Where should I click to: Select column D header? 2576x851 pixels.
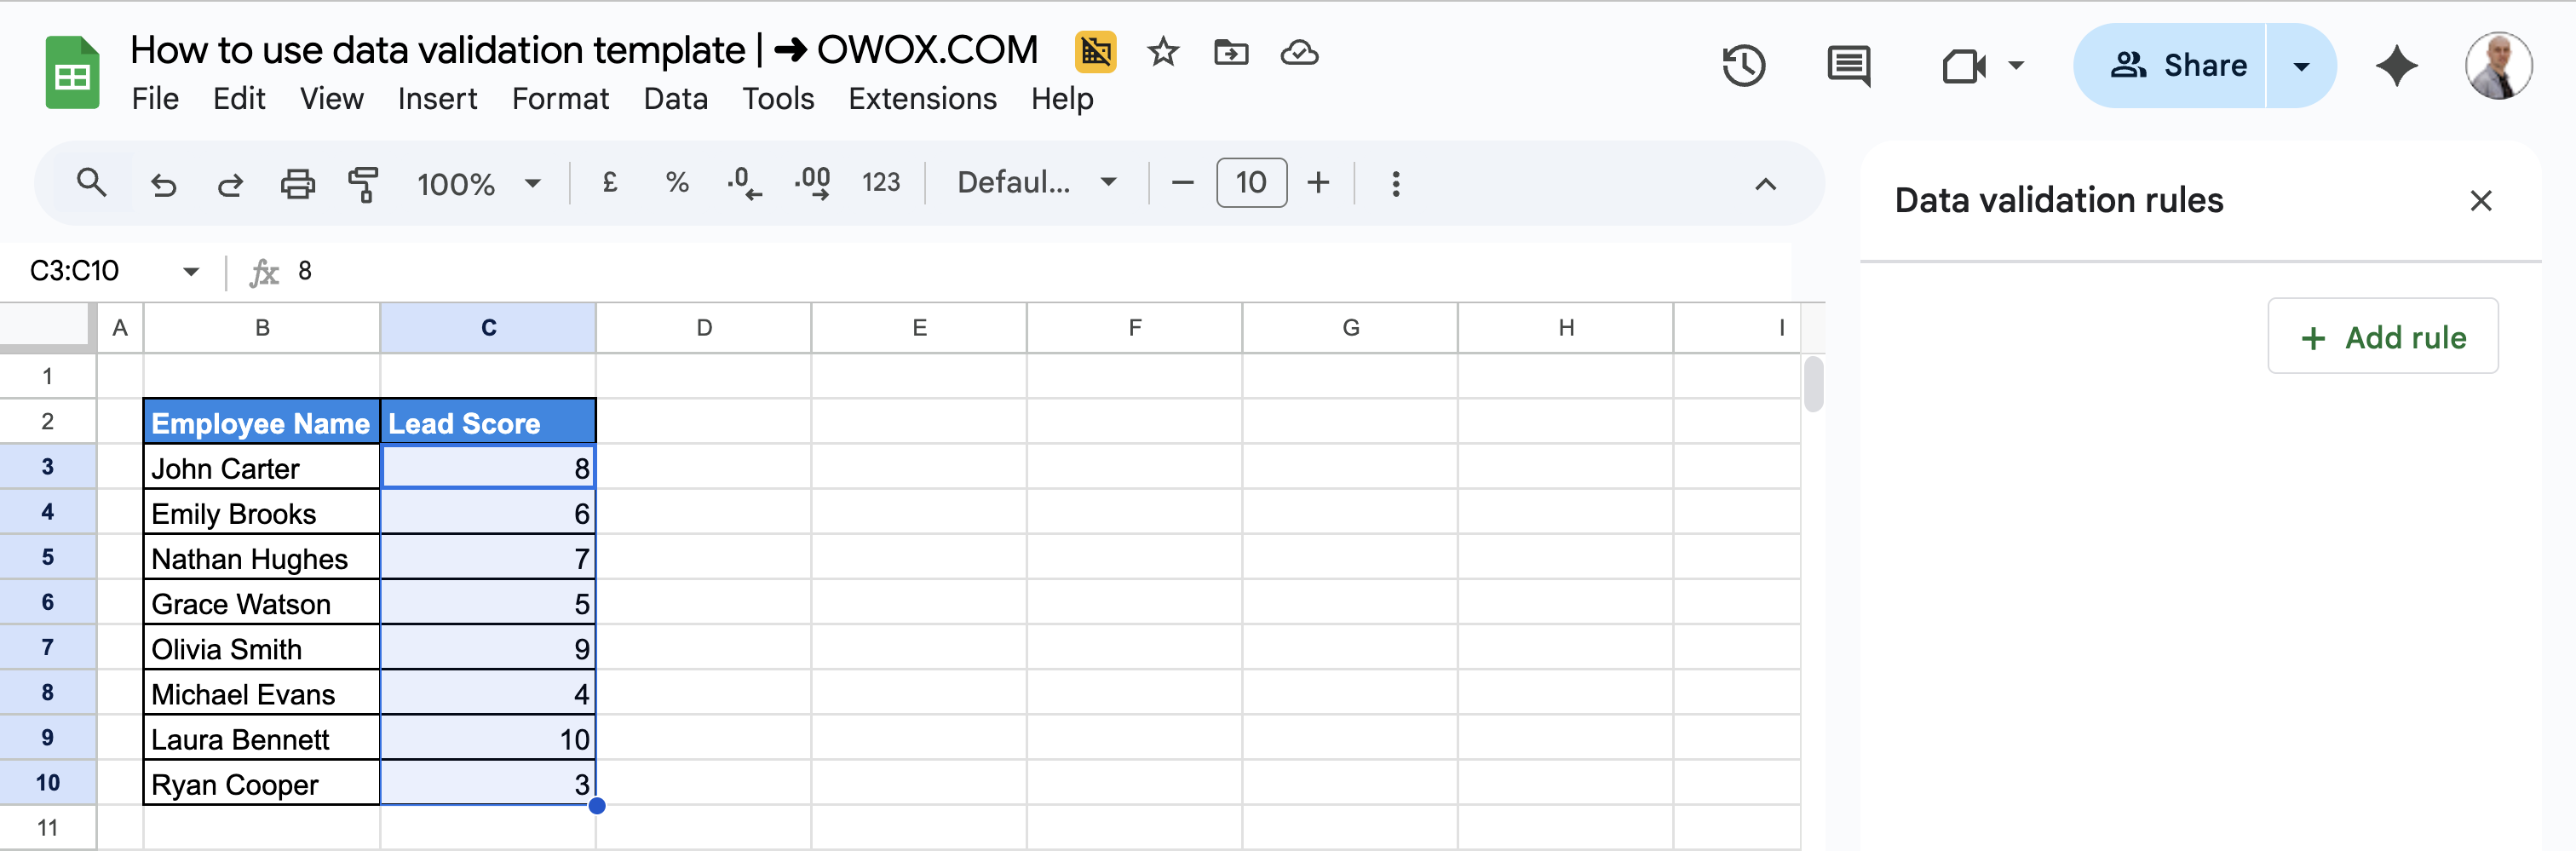click(x=704, y=328)
